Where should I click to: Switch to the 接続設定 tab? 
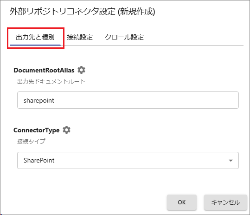pos(80,37)
